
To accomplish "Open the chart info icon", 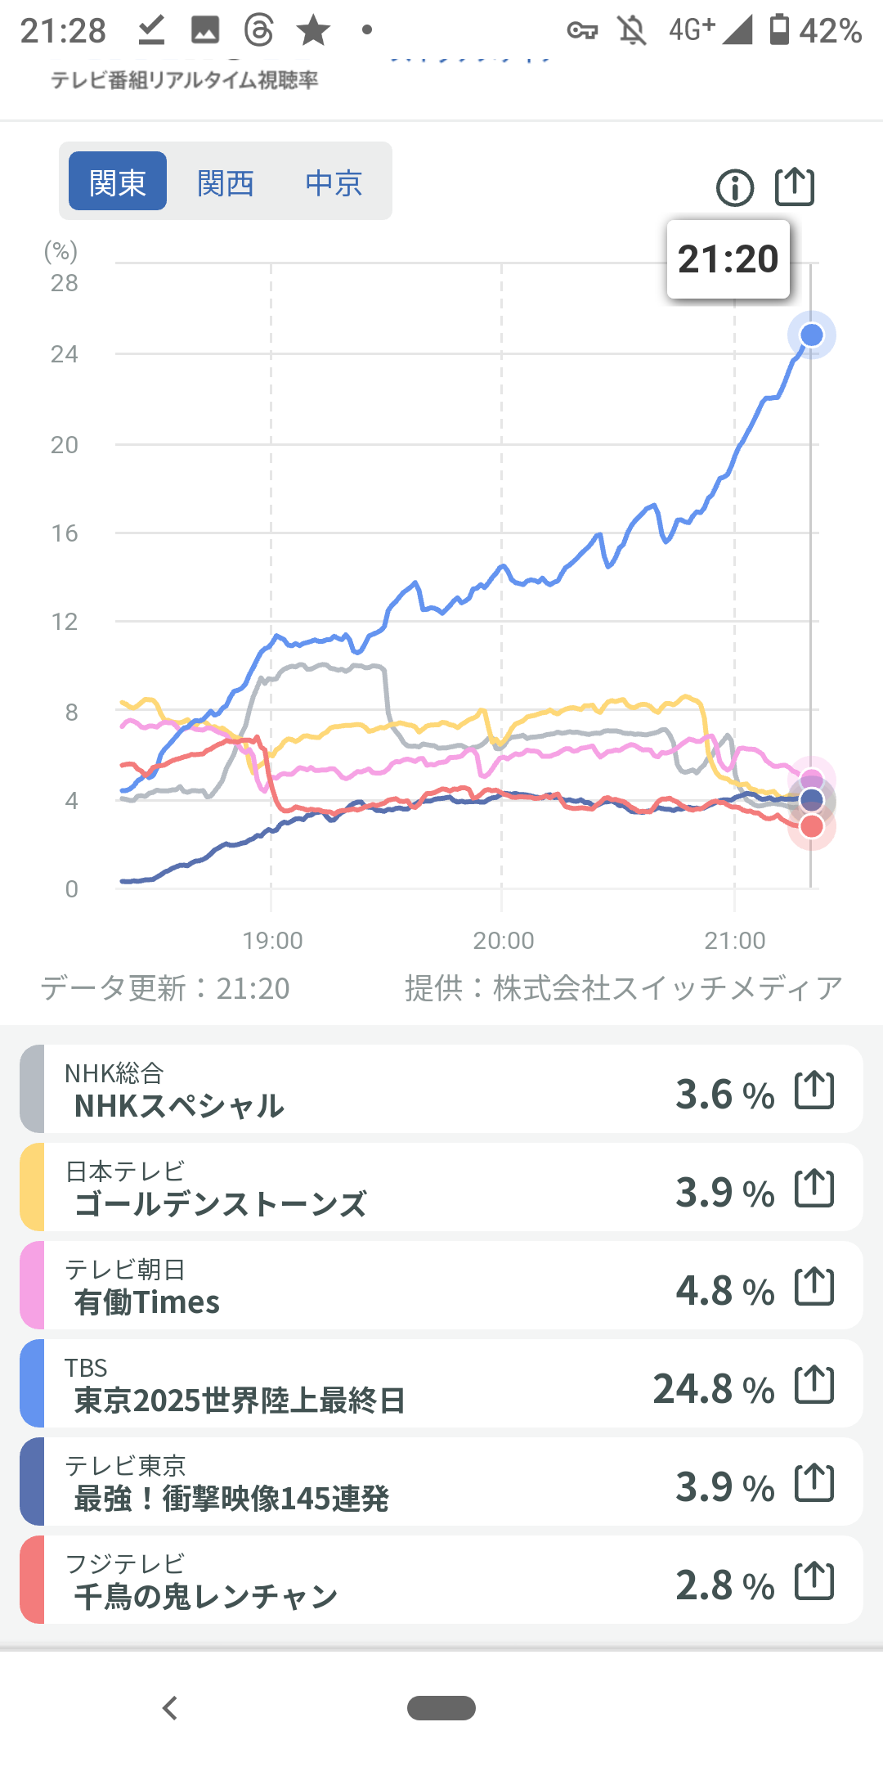I will 734,188.
